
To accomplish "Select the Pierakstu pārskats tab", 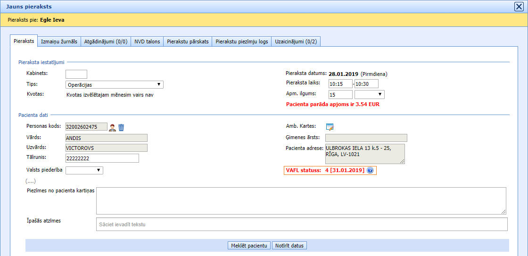I will (188, 41).
